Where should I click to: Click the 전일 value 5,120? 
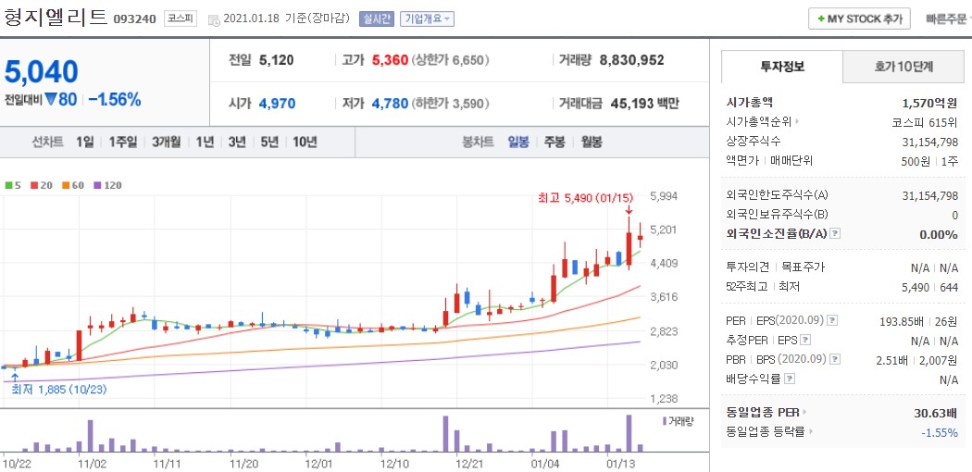(277, 60)
